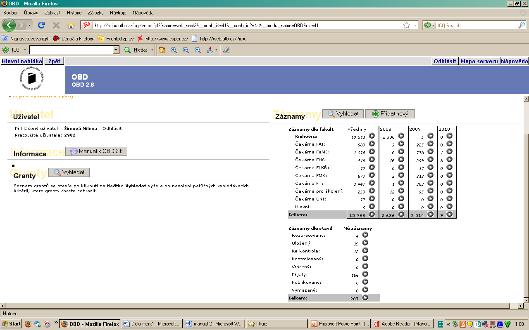Open the Úpravy menu
The image size is (529, 330).
click(31, 13)
